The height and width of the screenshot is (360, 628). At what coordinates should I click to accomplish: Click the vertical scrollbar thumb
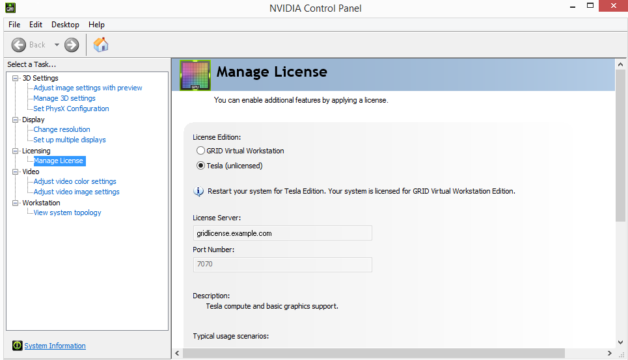pos(620,146)
